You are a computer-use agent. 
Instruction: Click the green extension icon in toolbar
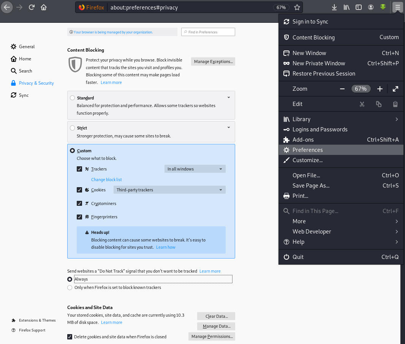383,7
